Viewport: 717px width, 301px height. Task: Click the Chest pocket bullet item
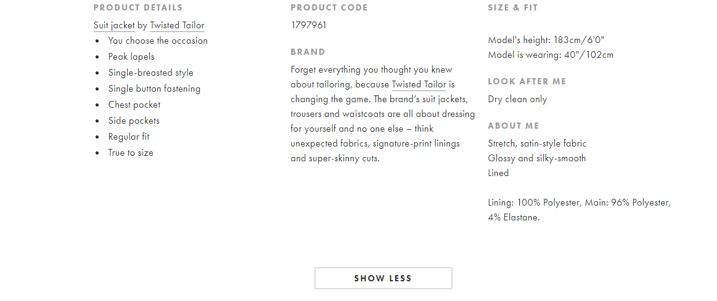click(134, 105)
